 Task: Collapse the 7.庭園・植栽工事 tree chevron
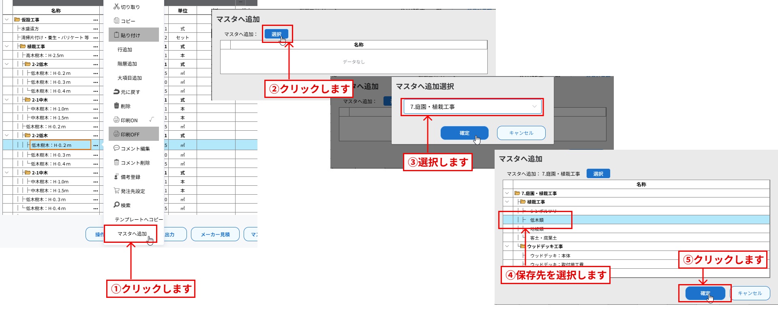pos(507,193)
